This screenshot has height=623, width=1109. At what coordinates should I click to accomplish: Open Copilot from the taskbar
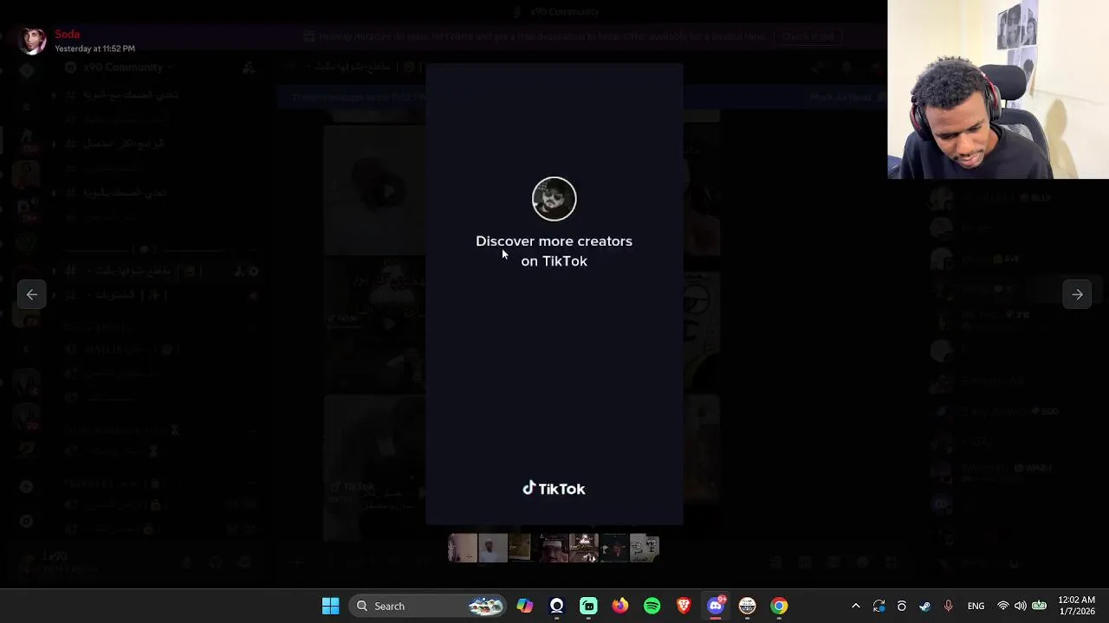click(525, 606)
